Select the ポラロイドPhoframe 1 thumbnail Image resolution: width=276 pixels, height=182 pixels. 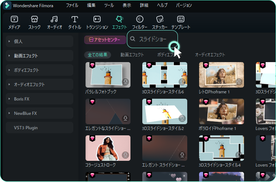tap(221, 112)
